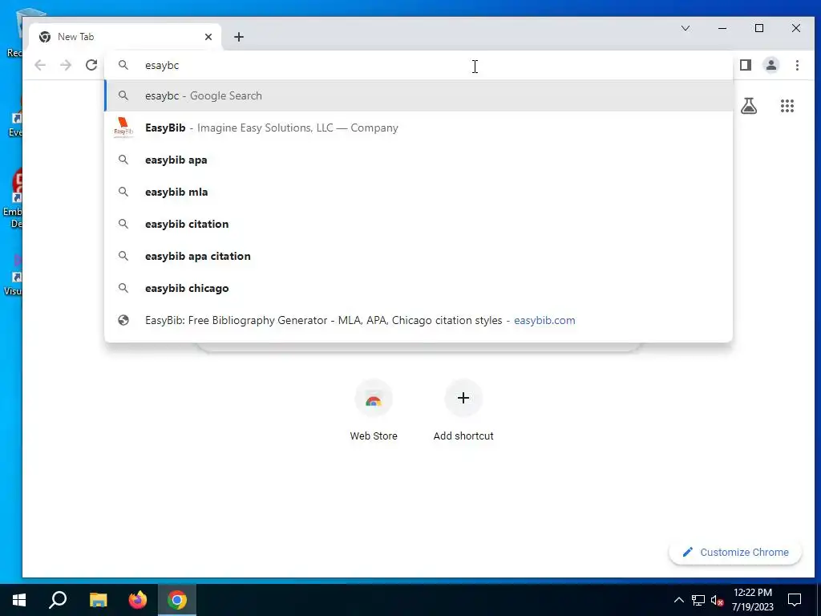The image size is (821, 616).
Task: Choose 'easybib apa citation' suggestion
Action: click(x=419, y=256)
